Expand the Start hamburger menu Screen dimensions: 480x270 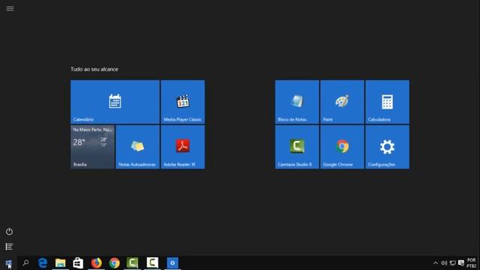[10, 8]
